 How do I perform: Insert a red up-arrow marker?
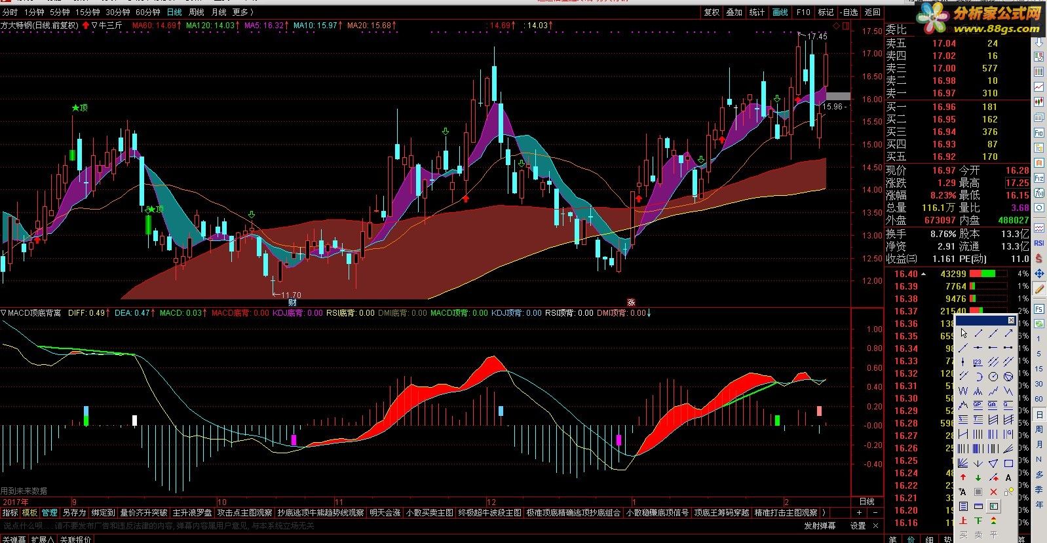click(x=963, y=477)
